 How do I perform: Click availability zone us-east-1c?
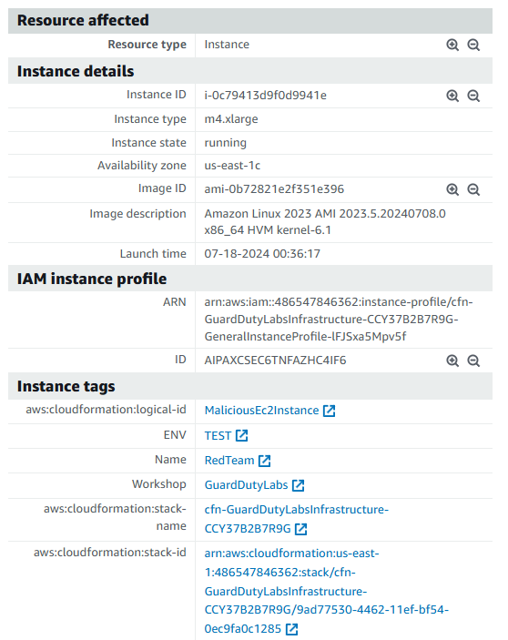[x=232, y=166]
